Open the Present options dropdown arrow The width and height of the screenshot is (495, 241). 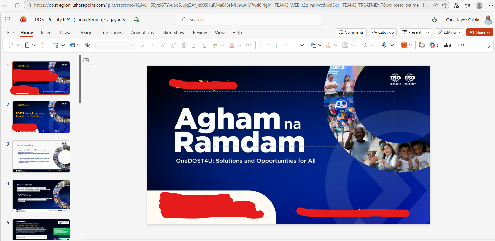pos(428,32)
